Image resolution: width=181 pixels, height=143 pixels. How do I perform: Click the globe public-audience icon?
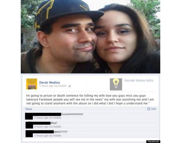pyautogui.click(x=69, y=86)
